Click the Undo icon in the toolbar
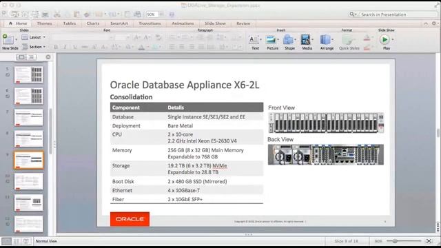Screen dimensions: 441x248 coord(99,14)
